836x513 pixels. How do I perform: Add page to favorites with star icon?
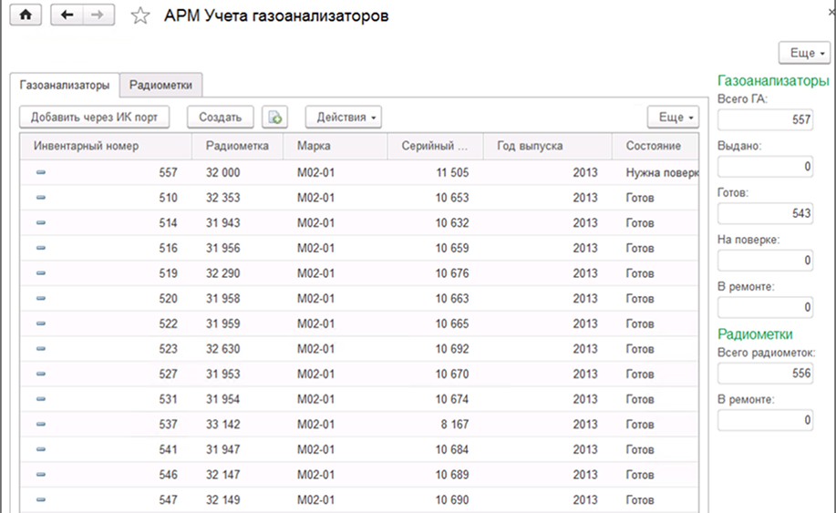pos(139,16)
